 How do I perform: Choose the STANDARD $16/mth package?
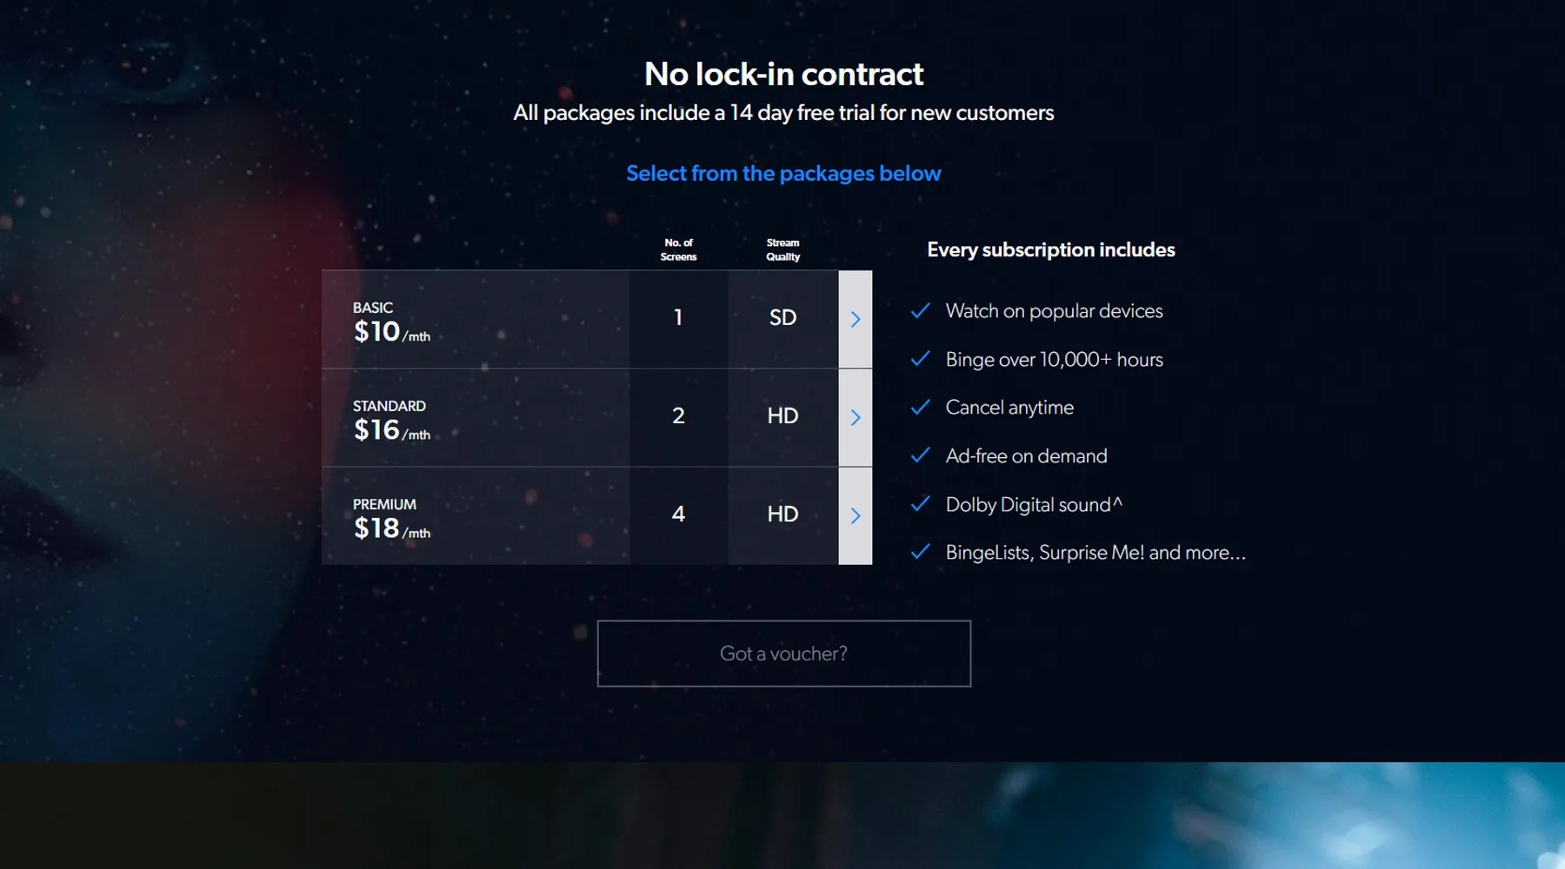[x=391, y=419]
